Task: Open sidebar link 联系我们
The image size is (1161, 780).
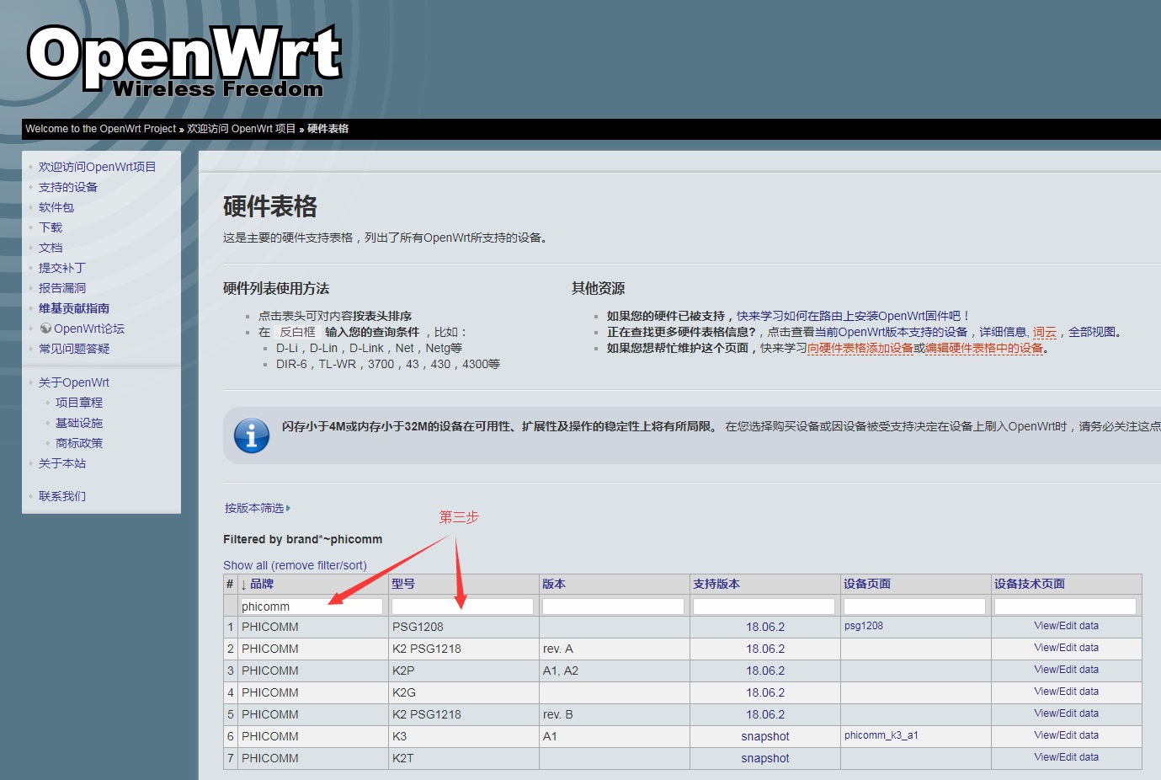Action: (62, 496)
